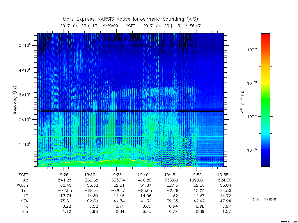Click the color bar units label V² m⁻² Hz⁻¹

242,100
